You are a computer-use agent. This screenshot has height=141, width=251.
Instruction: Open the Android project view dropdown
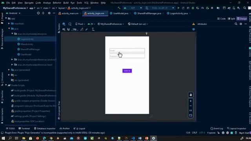pyautogui.click(x=13, y=13)
